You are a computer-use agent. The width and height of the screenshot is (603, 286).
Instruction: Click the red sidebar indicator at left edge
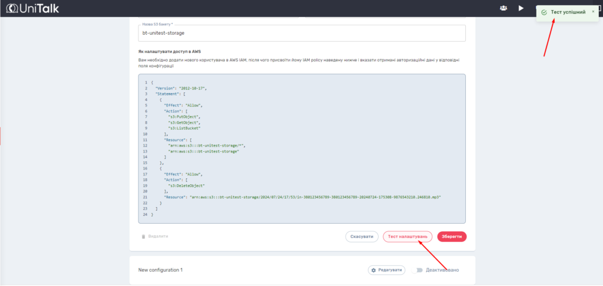click(1, 135)
